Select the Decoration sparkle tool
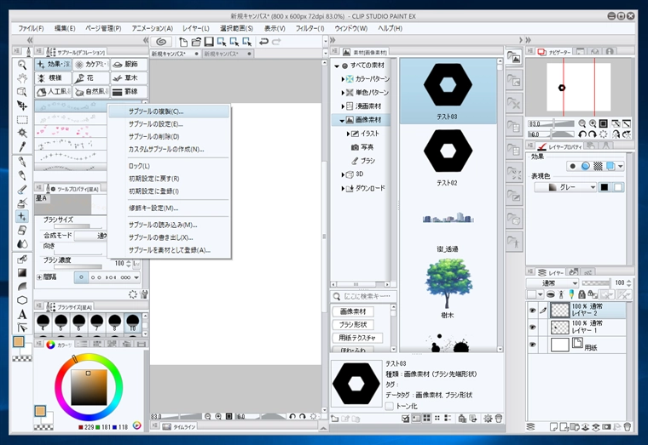Image resolution: width=648 pixels, height=445 pixels. coord(22,216)
